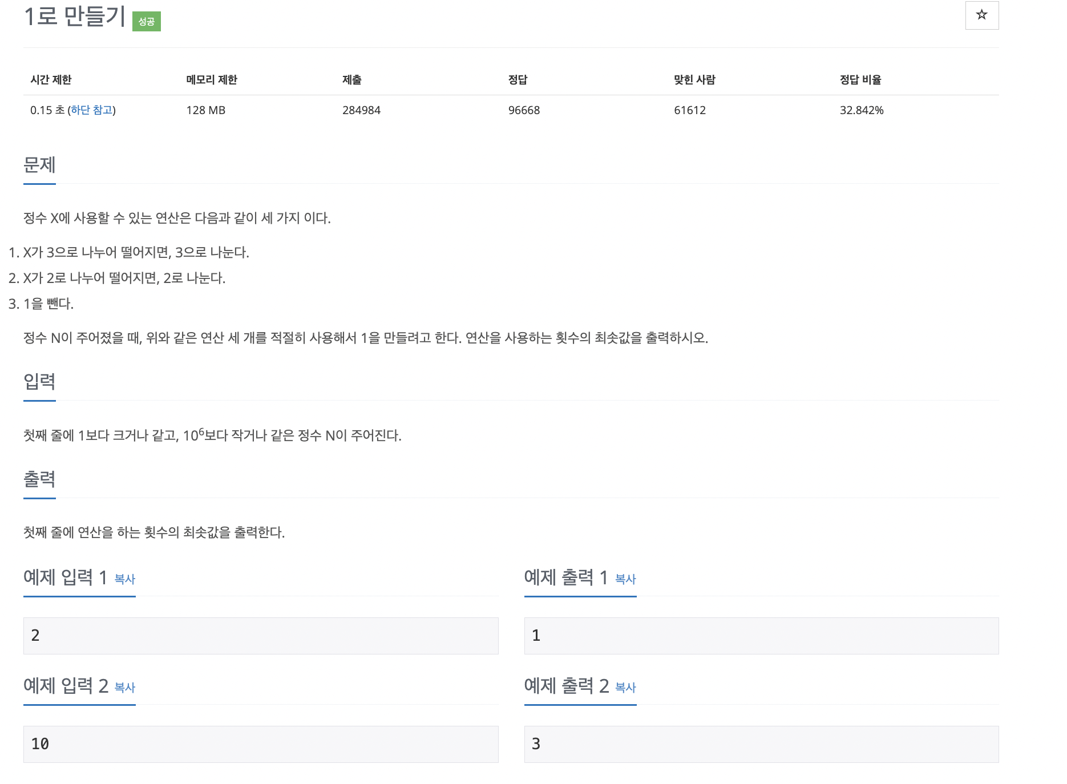The width and height of the screenshot is (1067, 784).
Task: Copy 예제 입력 1 using its 복사 link
Action: tap(124, 580)
